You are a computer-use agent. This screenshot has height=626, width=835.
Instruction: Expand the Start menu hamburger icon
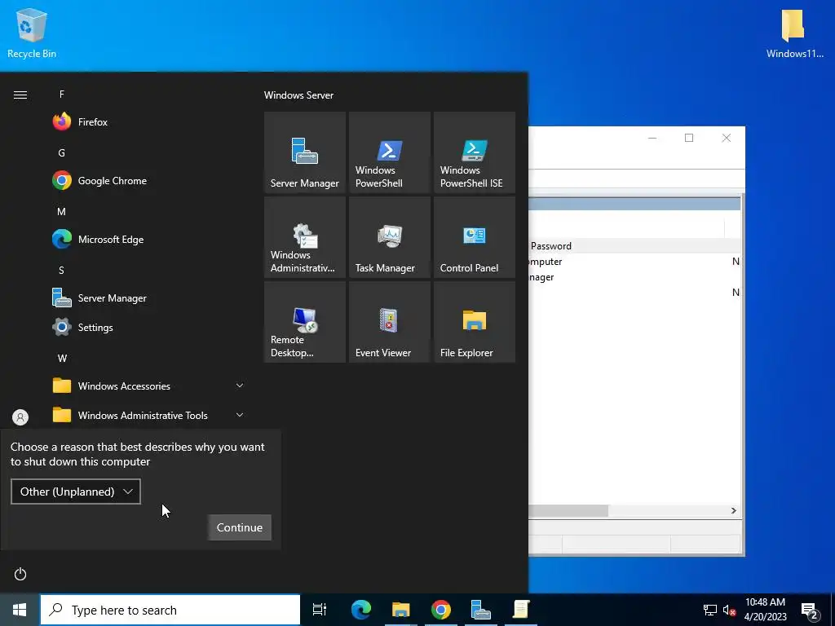pos(20,95)
